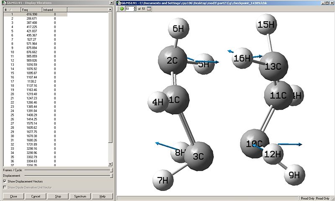Viewport: 335px width, 201px height.
Task: Click the hydrogen atom labeled 16H
Action: tap(242, 58)
